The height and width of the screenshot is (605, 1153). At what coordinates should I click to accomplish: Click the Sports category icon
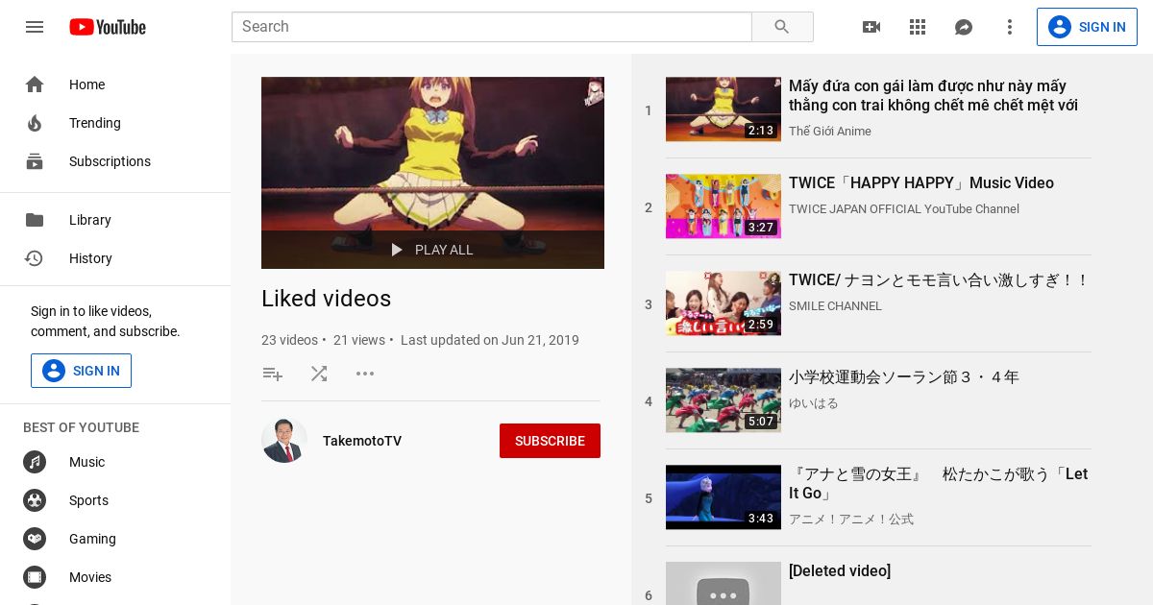pos(35,500)
